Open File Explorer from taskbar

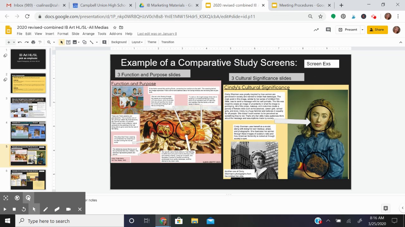(194, 221)
